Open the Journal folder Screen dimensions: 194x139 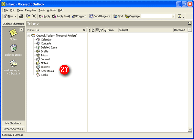[45, 59]
